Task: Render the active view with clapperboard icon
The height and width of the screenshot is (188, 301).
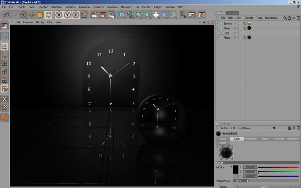Action: coord(94,15)
